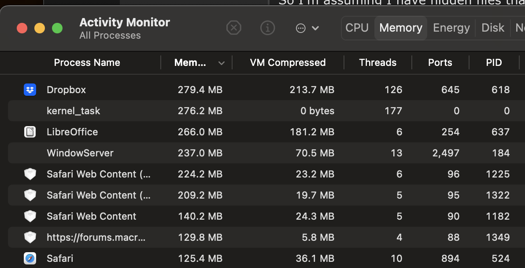Click the LibreOffice document icon
Viewport: 525px width, 268px height.
30,132
